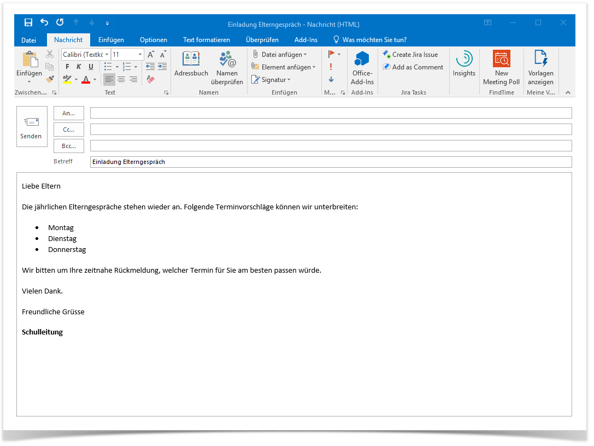Click into the Betreff subject field

tap(331, 162)
